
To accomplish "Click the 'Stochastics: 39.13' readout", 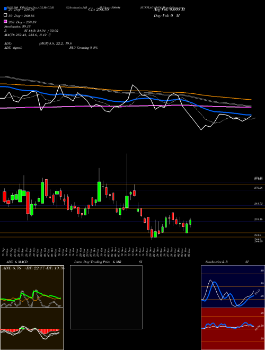I will coord(17,27).
